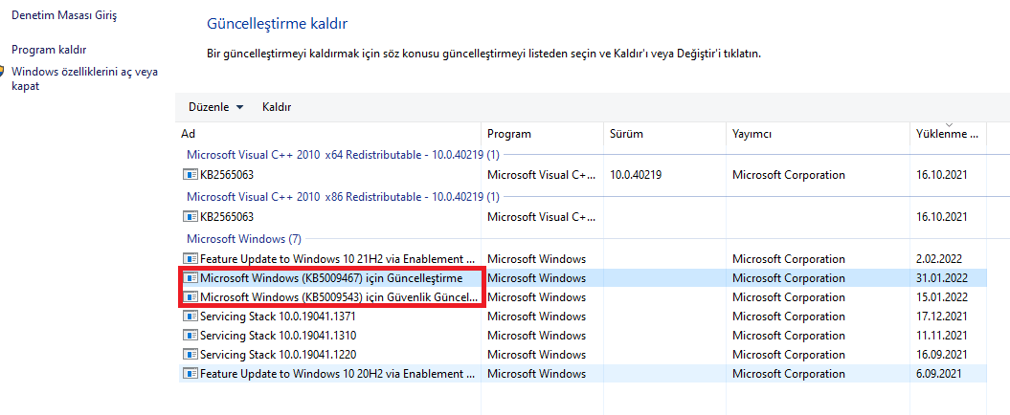Select Microsoft Windows (KB5009467) için Güncelleştirme row
The width and height of the screenshot is (1010, 415).
[x=583, y=278]
